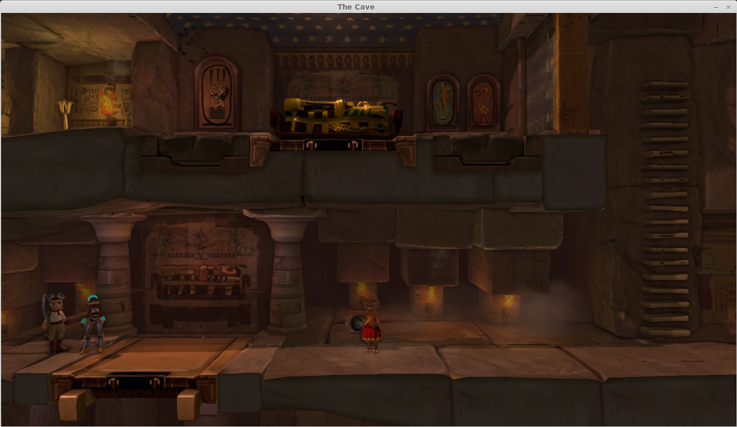This screenshot has height=427, width=737.
Task: Click the round disc beside the Monk
Action: coord(356,323)
